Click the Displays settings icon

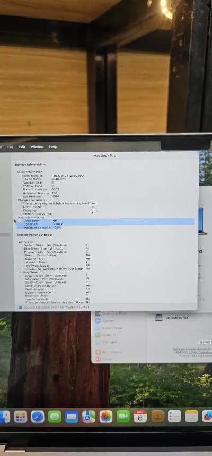(98, 321)
